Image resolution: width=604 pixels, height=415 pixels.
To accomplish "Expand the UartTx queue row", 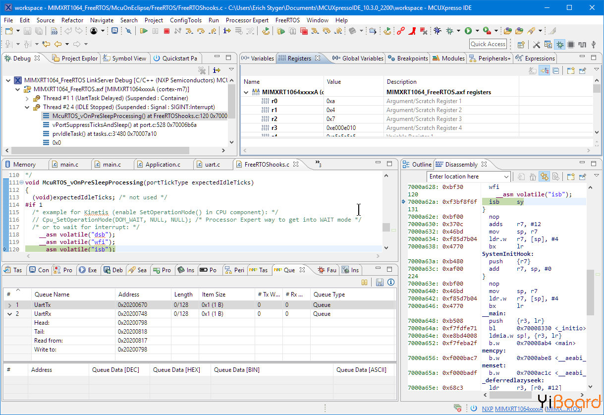I will tap(9, 305).
